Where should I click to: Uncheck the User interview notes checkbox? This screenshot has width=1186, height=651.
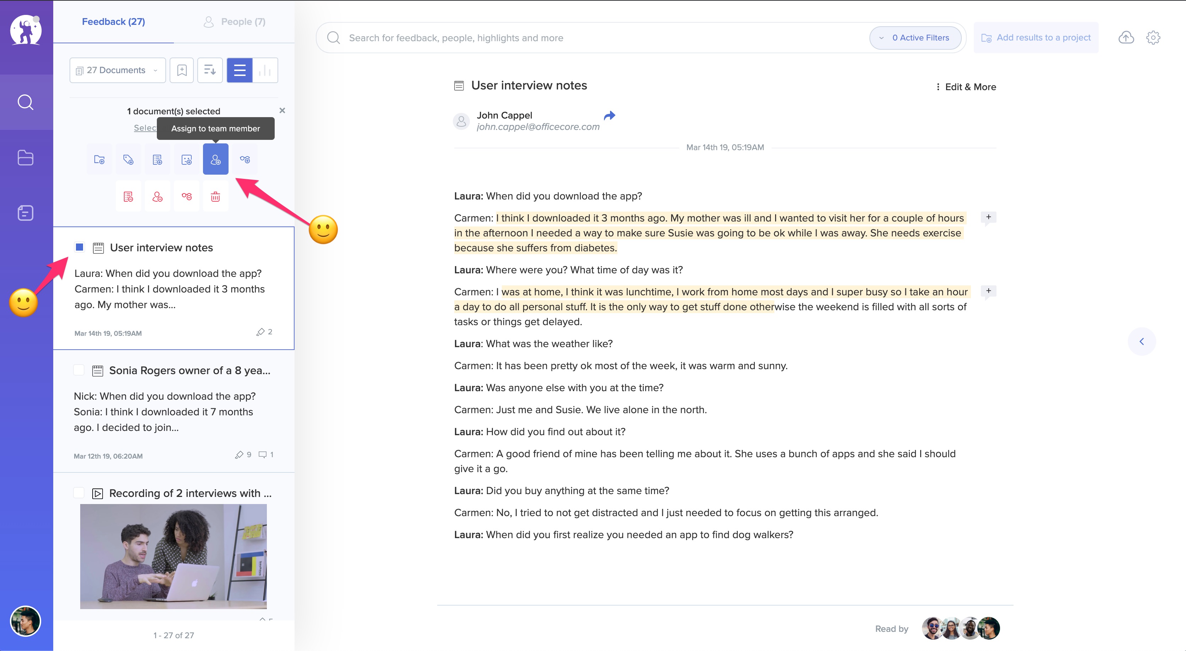pyautogui.click(x=79, y=247)
